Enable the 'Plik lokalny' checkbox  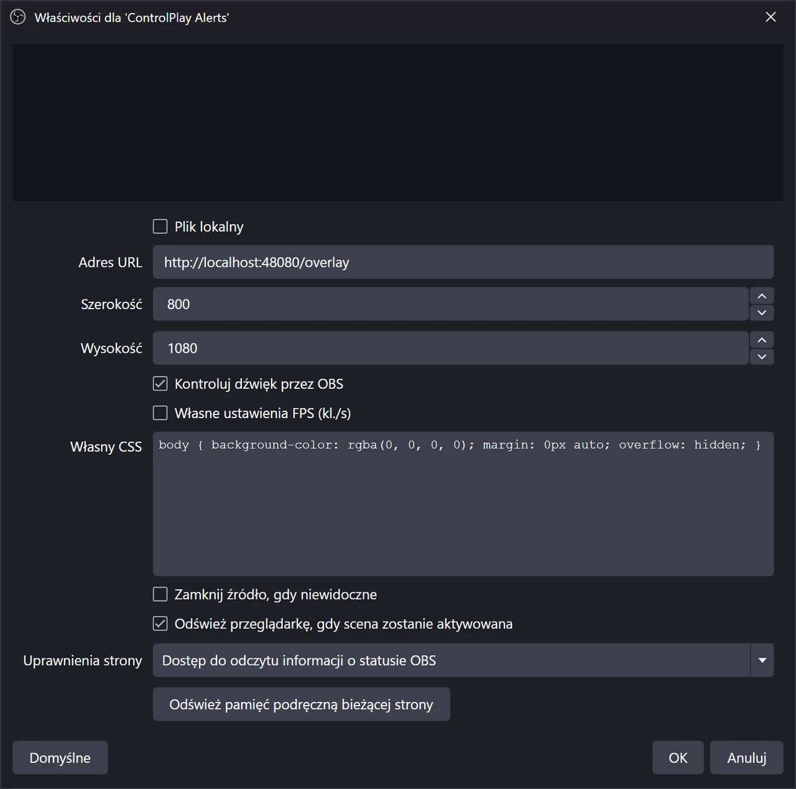point(160,226)
